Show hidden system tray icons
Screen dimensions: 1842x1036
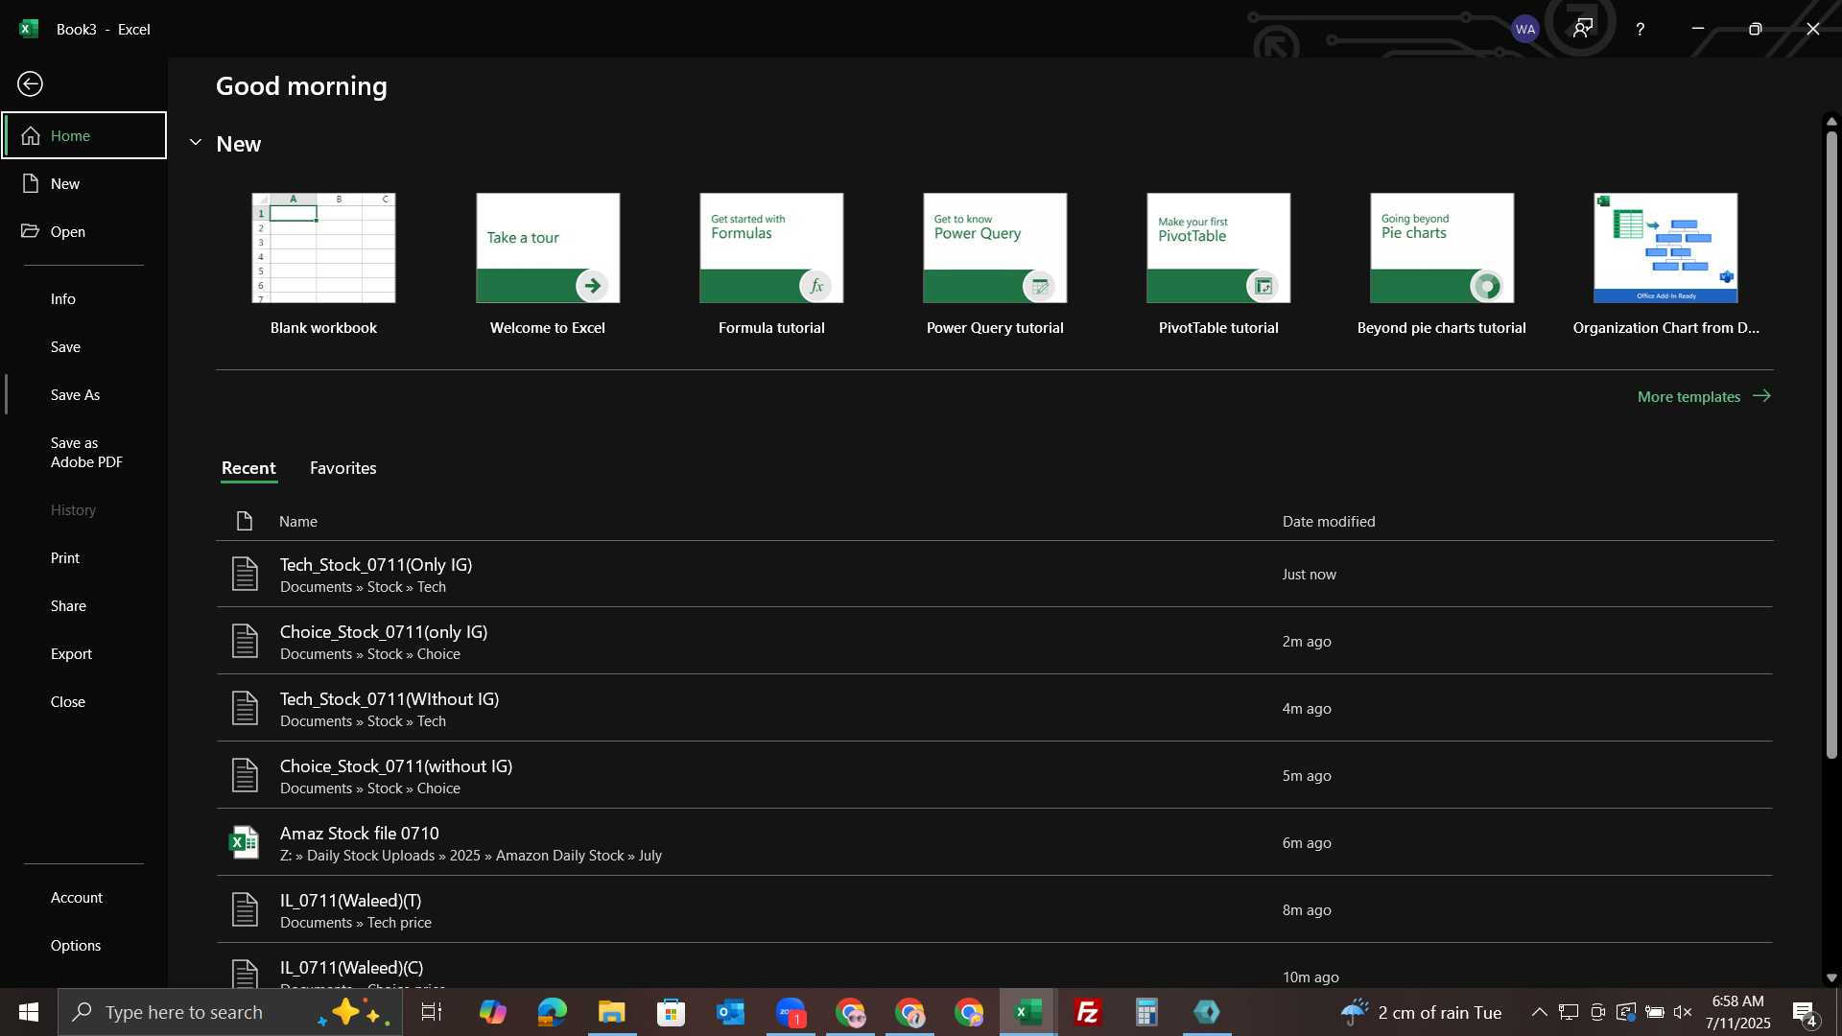pos(1539,1012)
